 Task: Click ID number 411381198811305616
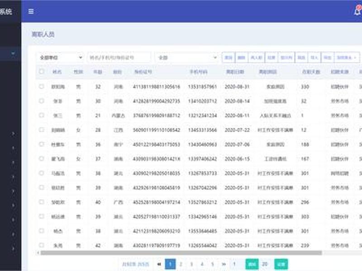coord(156,87)
